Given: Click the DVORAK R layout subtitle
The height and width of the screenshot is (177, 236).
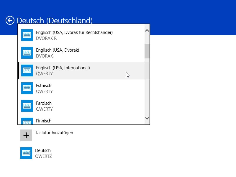Looking at the screenshot, I should point(46,38).
